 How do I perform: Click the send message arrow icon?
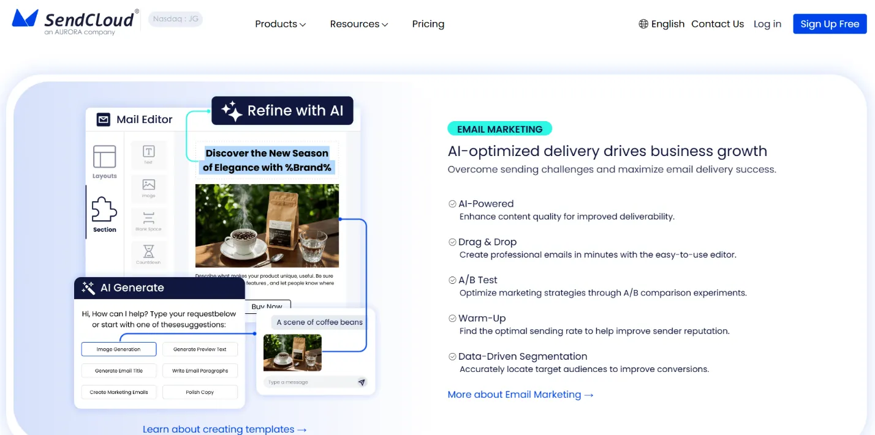pos(362,382)
